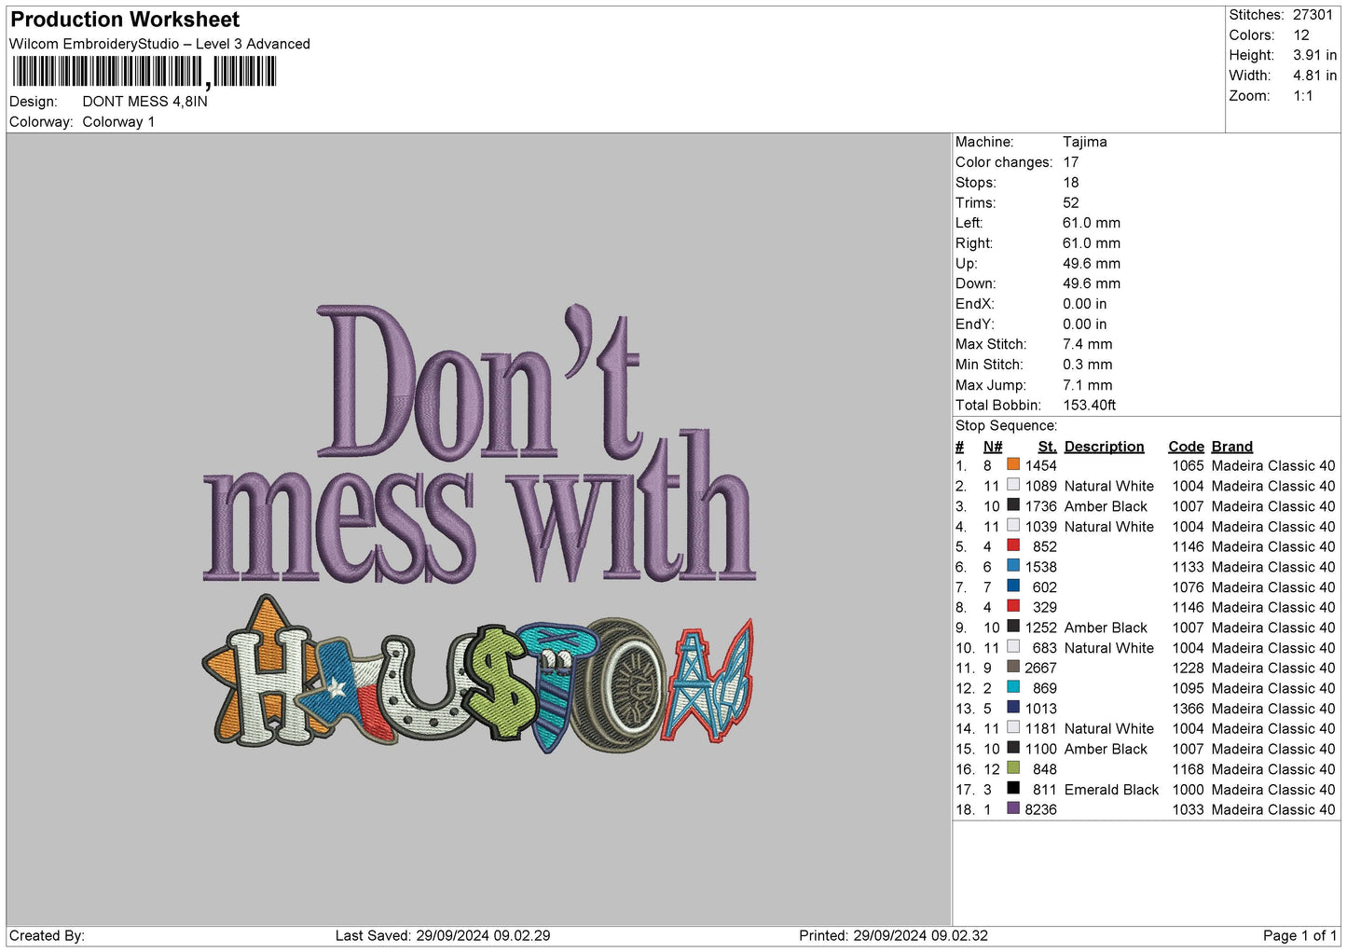The width and height of the screenshot is (1347, 952).
Task: Click the Code column header
Action: [1186, 447]
